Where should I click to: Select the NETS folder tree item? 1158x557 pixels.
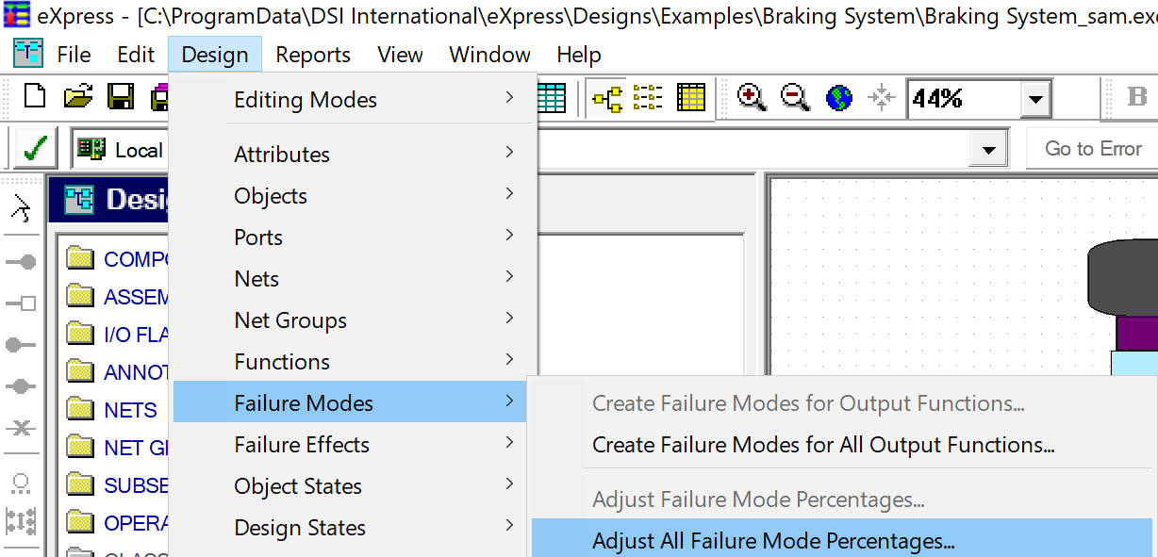112,410
